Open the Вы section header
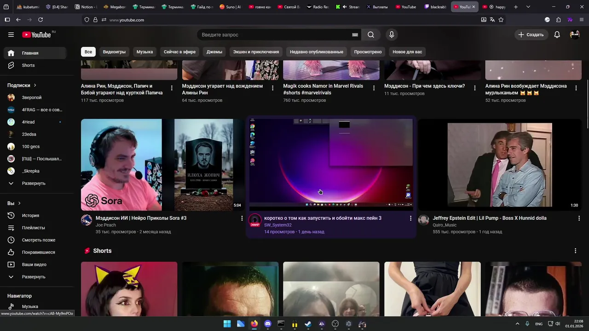This screenshot has height=331, width=589. pos(14,203)
